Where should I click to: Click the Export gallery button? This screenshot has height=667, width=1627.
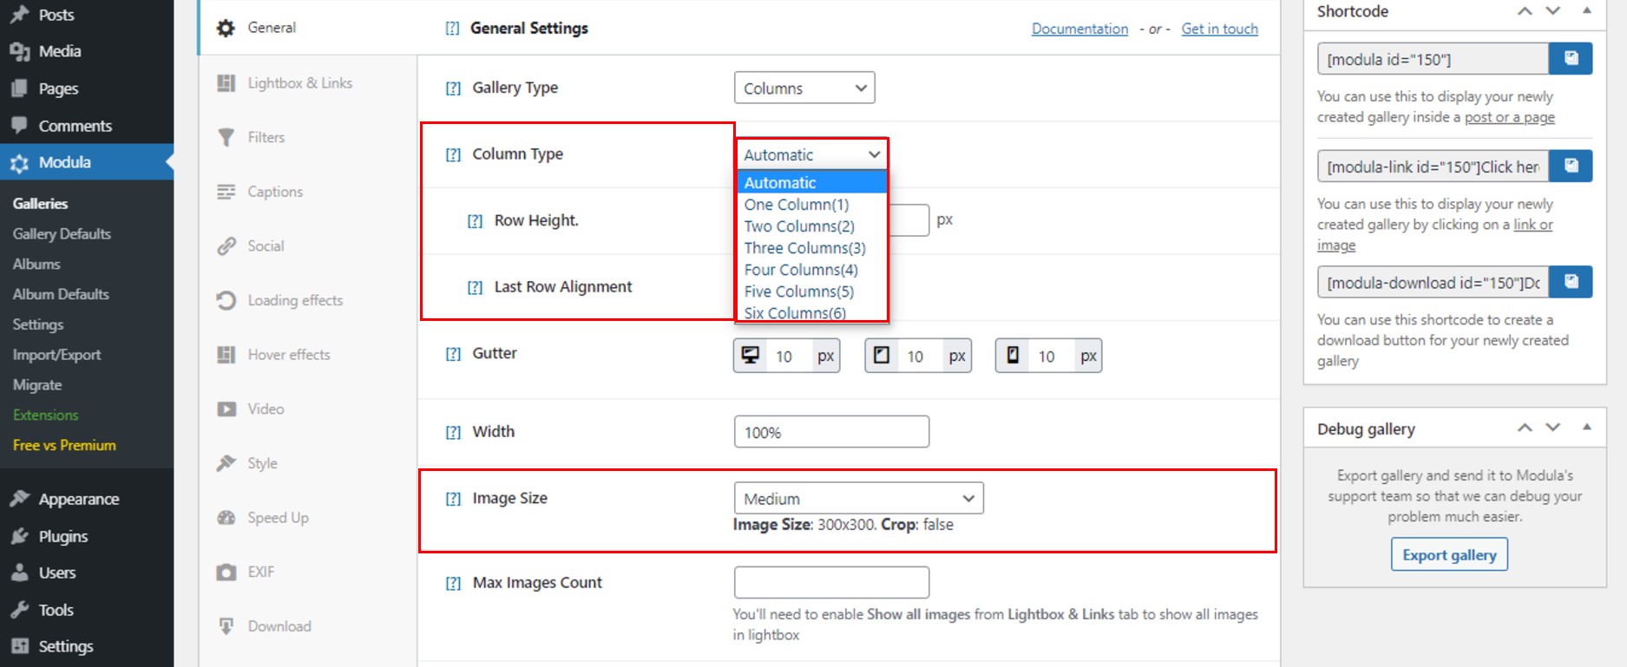point(1448,554)
